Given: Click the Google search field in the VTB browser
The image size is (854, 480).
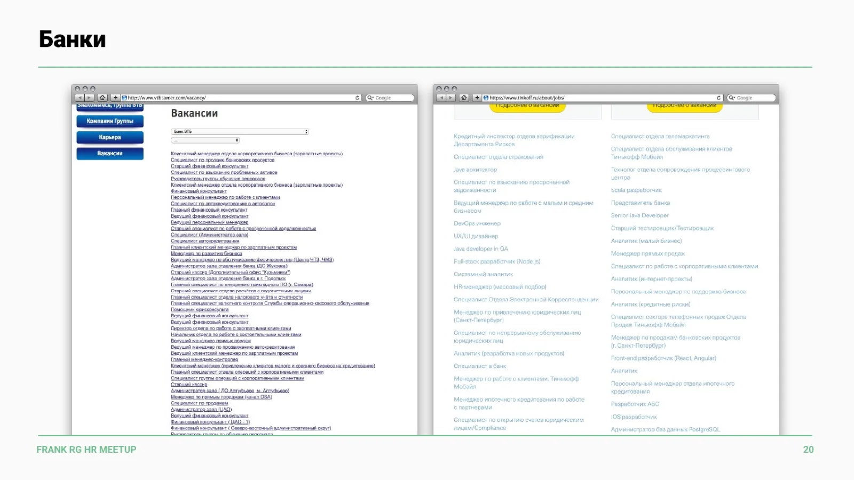Looking at the screenshot, I should 390,98.
